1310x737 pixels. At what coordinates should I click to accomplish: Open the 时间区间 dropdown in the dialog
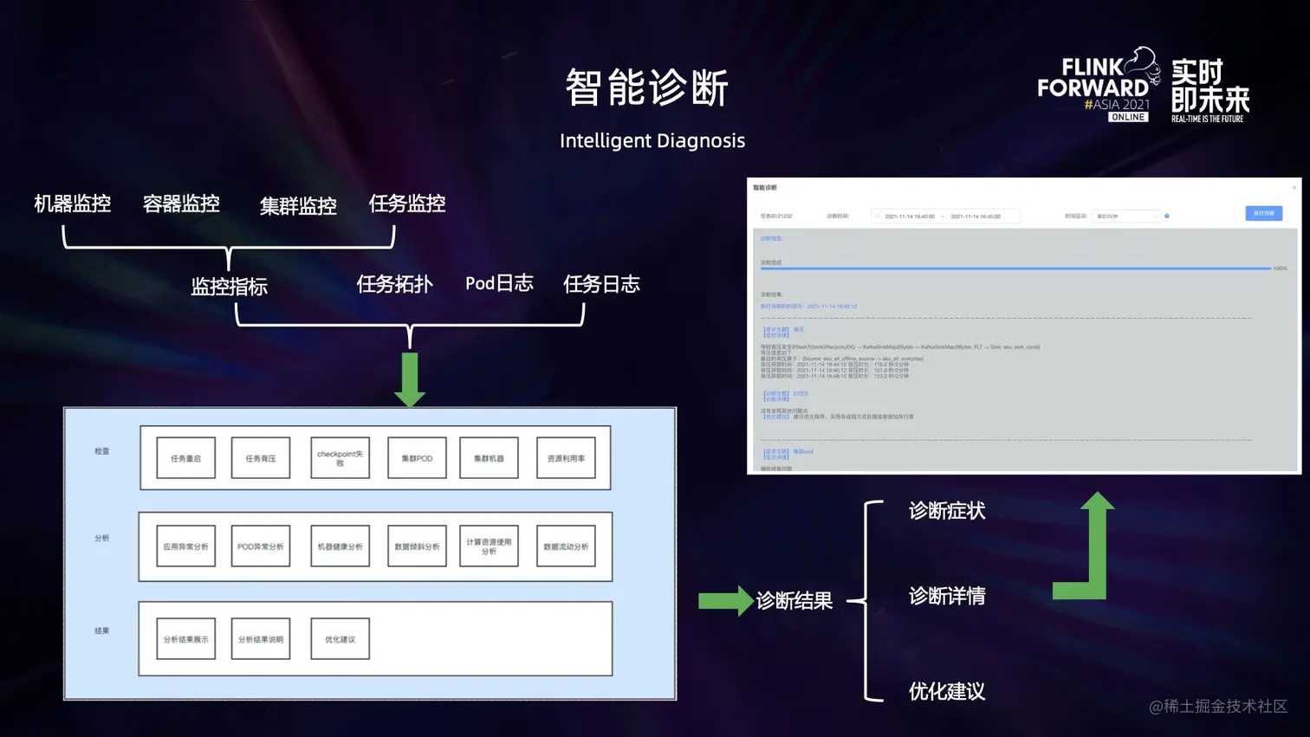(x=1126, y=216)
